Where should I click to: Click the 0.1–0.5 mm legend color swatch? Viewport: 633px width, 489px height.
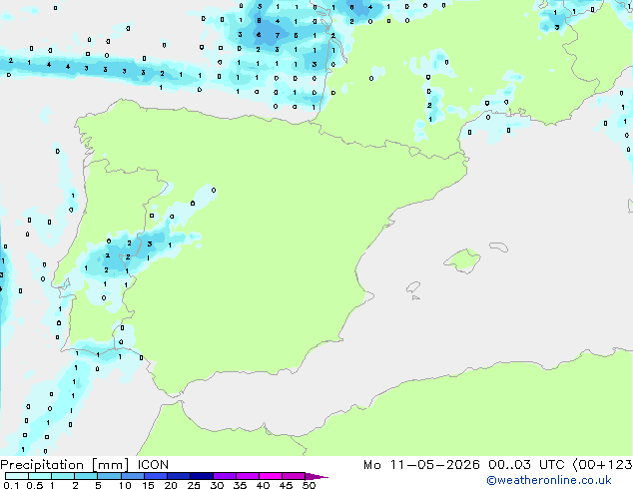[x=17, y=476]
